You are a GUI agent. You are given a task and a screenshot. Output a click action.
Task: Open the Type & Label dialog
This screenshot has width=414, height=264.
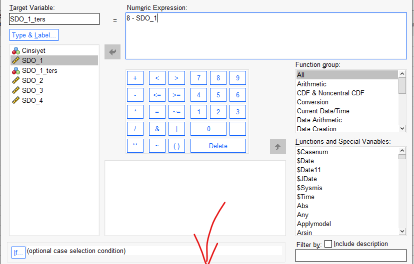34,35
